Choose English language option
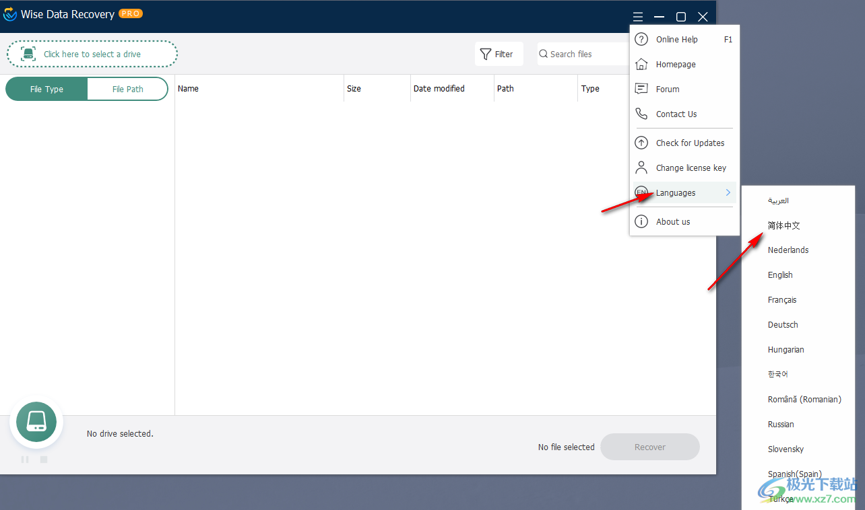This screenshot has width=865, height=510. 780,275
